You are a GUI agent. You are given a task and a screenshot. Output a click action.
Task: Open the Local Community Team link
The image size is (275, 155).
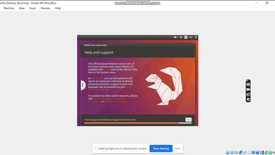(110, 88)
